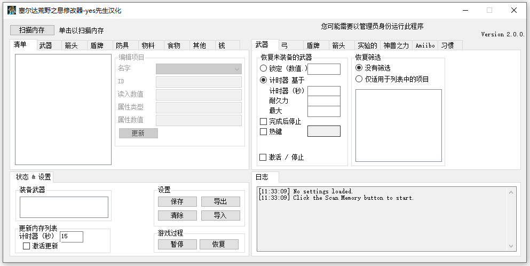Viewport: 530px width, 266px height.
Task: Minimize the trainer window
Action: pyautogui.click(x=465, y=10)
